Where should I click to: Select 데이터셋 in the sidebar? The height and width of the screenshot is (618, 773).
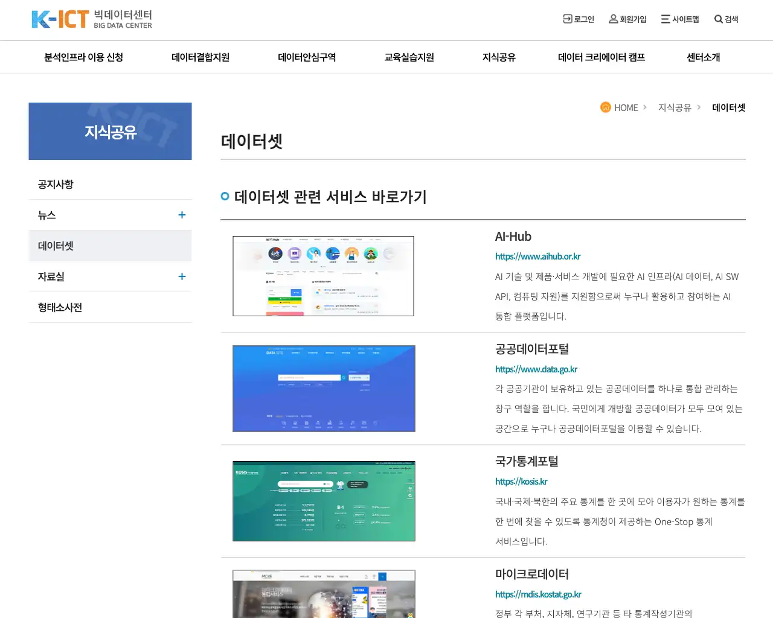point(110,246)
